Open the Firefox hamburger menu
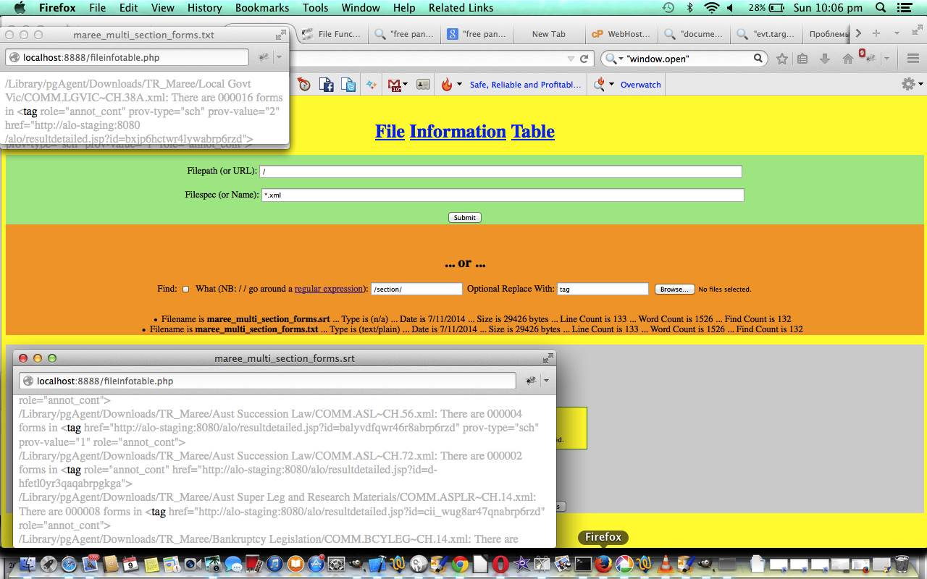This screenshot has height=579, width=927. (x=913, y=59)
